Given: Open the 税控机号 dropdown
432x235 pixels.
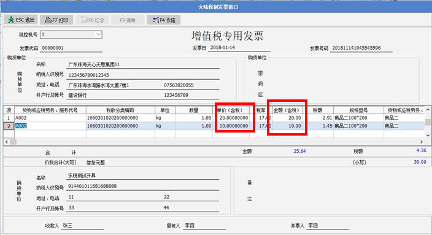Looking at the screenshot, I should 98,34.
